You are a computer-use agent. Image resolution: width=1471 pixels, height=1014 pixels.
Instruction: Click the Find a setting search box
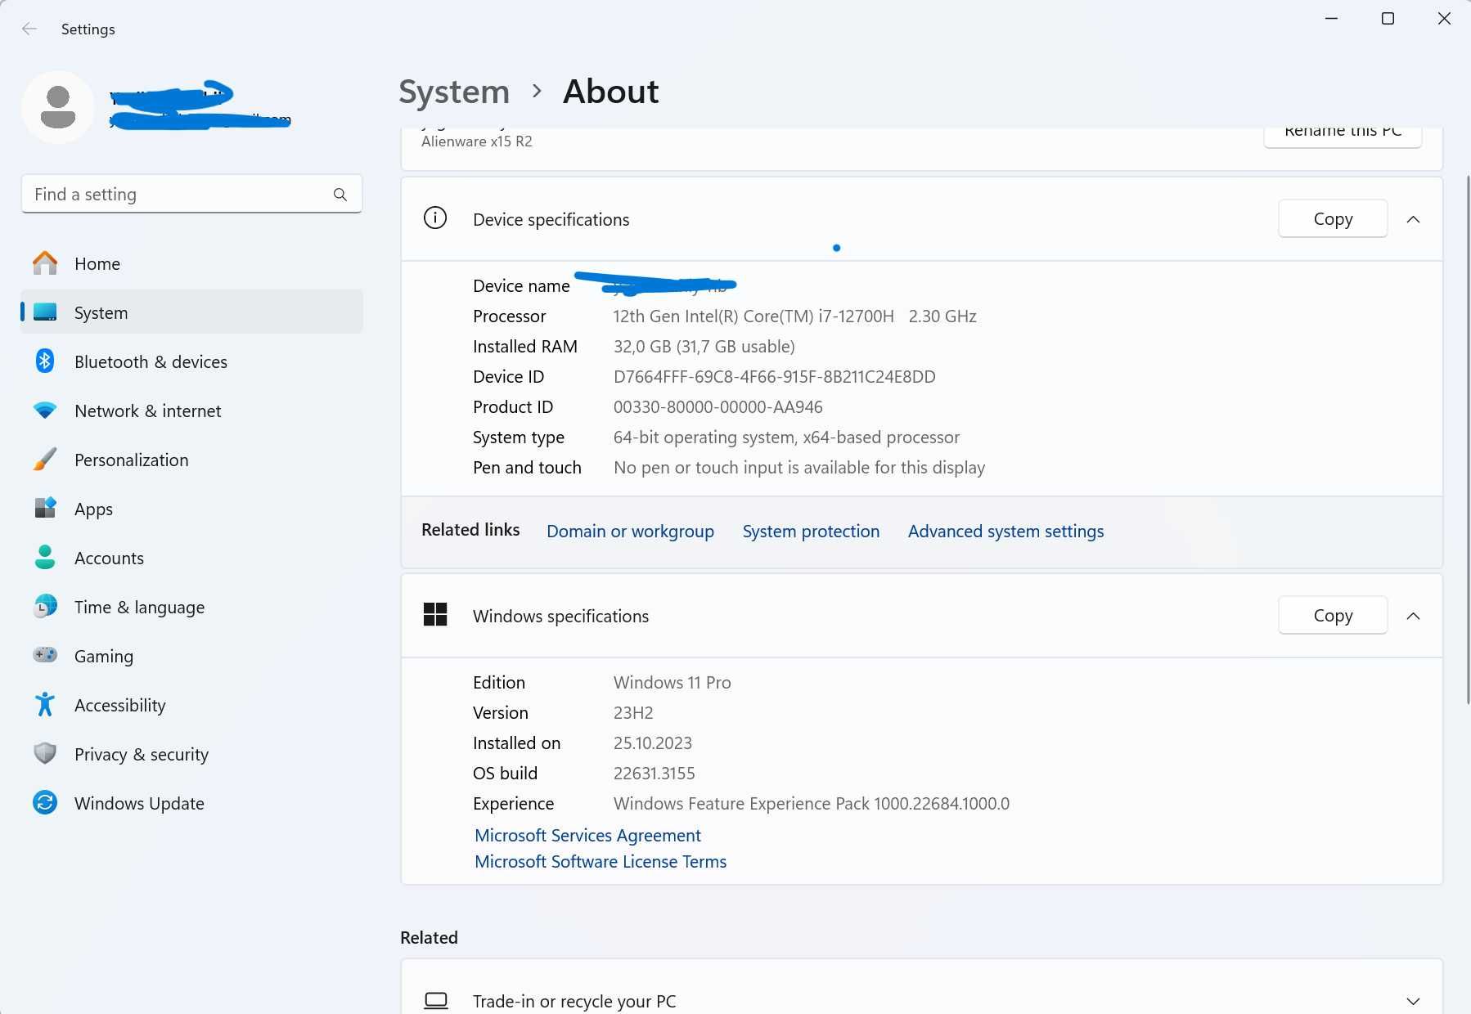[191, 194]
